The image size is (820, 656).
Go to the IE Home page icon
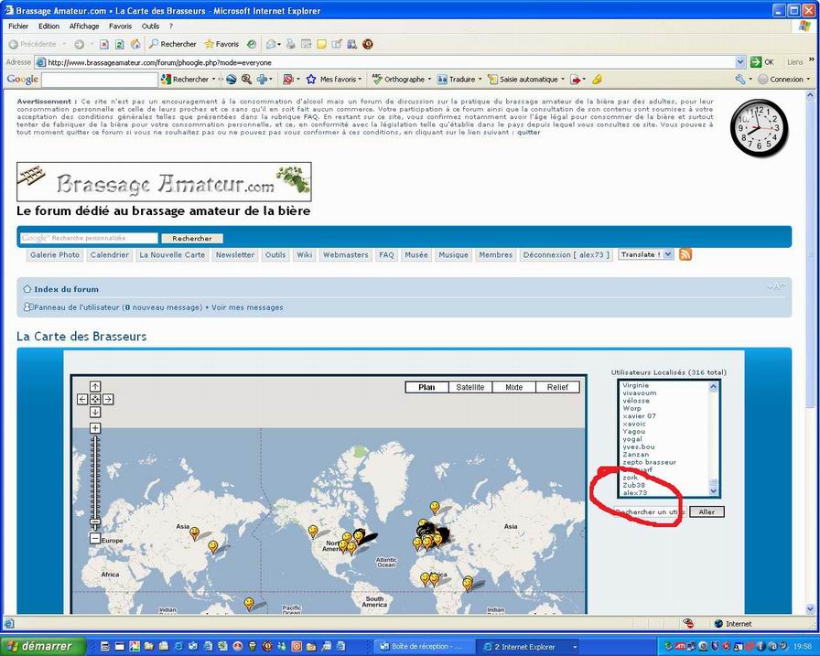(135, 45)
